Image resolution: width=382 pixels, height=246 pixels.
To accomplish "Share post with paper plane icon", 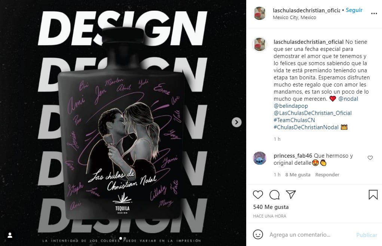I will 291,194.
